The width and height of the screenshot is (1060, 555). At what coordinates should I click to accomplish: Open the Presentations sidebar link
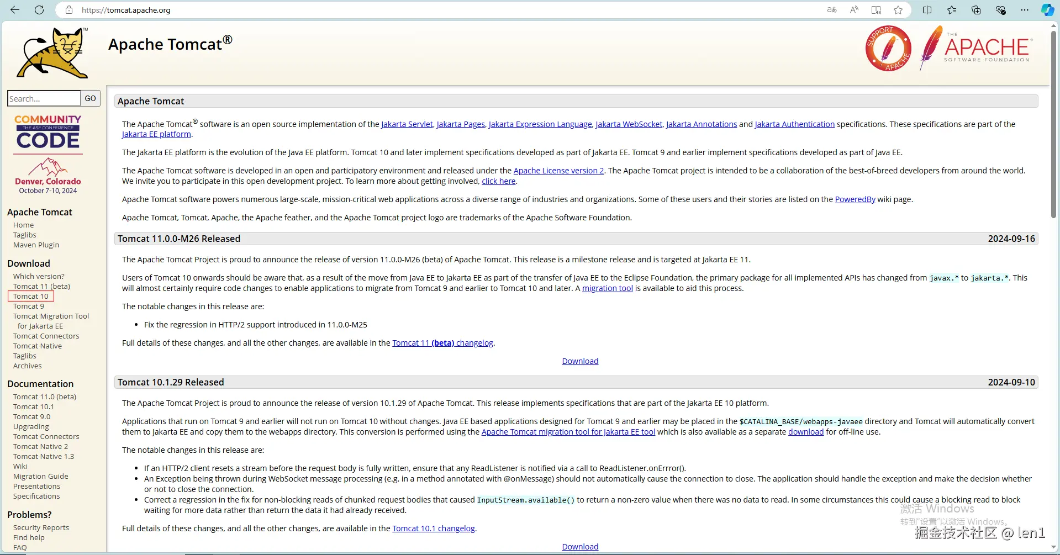click(x=36, y=486)
